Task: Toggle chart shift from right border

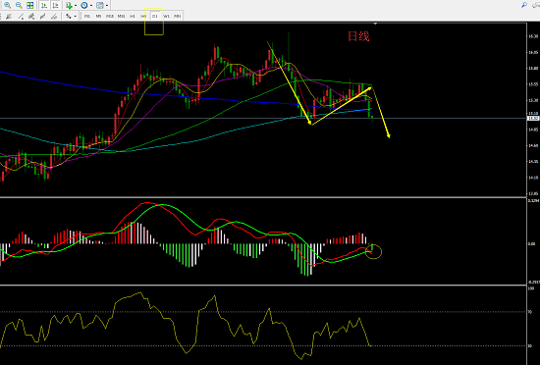Action: pyautogui.click(x=55, y=5)
